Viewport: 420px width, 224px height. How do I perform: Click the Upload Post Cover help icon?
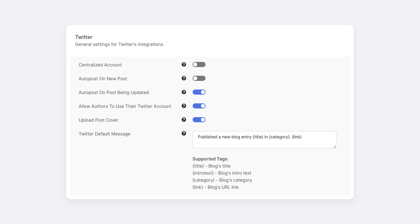coord(184,120)
